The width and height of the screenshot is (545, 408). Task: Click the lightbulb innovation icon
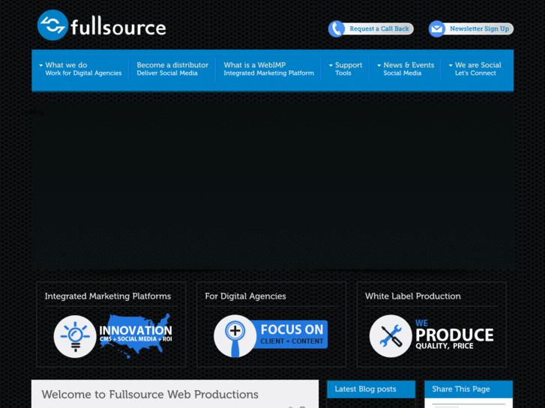(75, 336)
